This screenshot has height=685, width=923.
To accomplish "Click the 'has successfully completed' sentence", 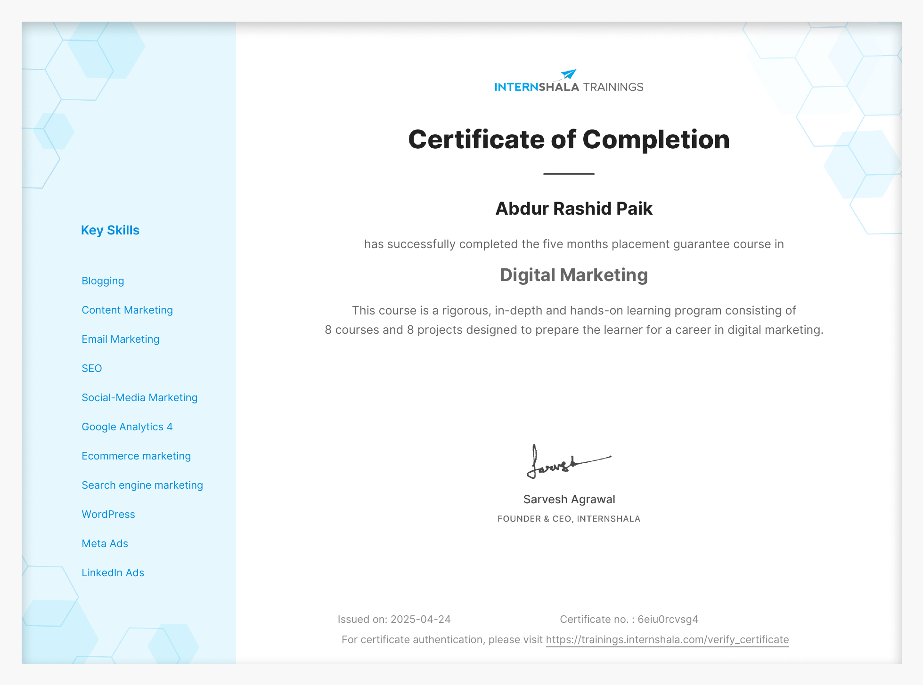I will pyautogui.click(x=574, y=244).
